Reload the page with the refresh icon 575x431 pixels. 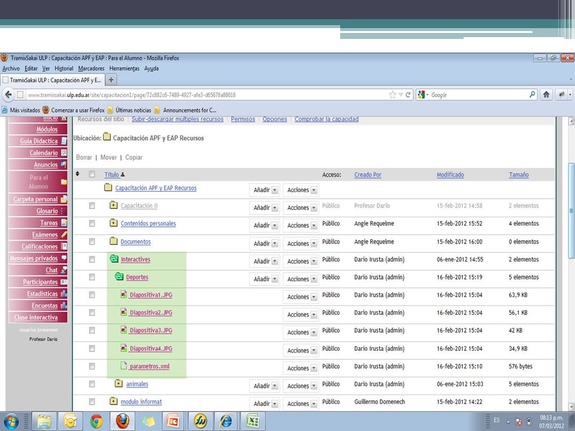pyautogui.click(x=408, y=95)
